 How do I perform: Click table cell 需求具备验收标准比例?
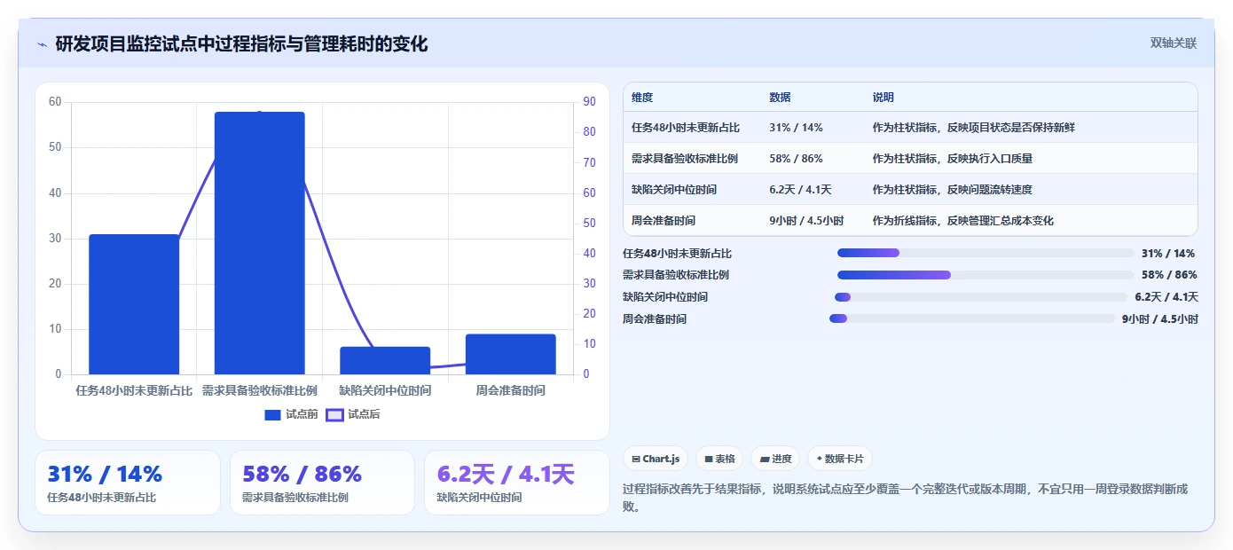coord(685,159)
